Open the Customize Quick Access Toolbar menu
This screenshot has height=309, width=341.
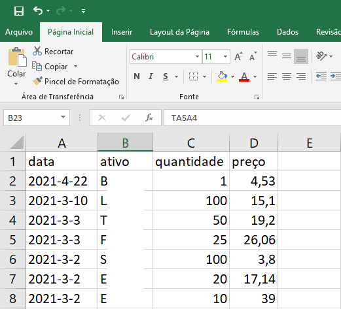tap(83, 11)
